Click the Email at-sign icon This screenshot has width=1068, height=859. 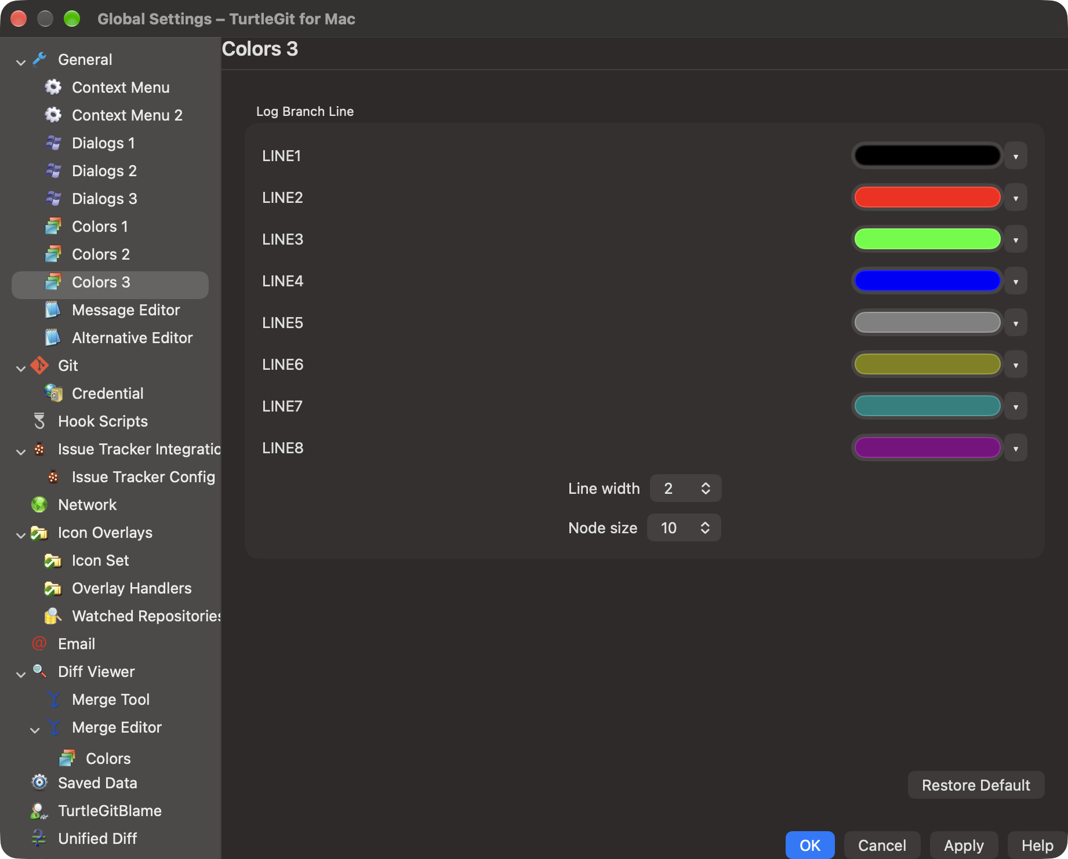click(39, 643)
